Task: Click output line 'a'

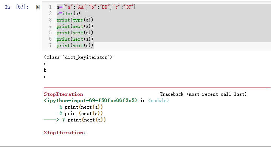Action: pos(45,64)
